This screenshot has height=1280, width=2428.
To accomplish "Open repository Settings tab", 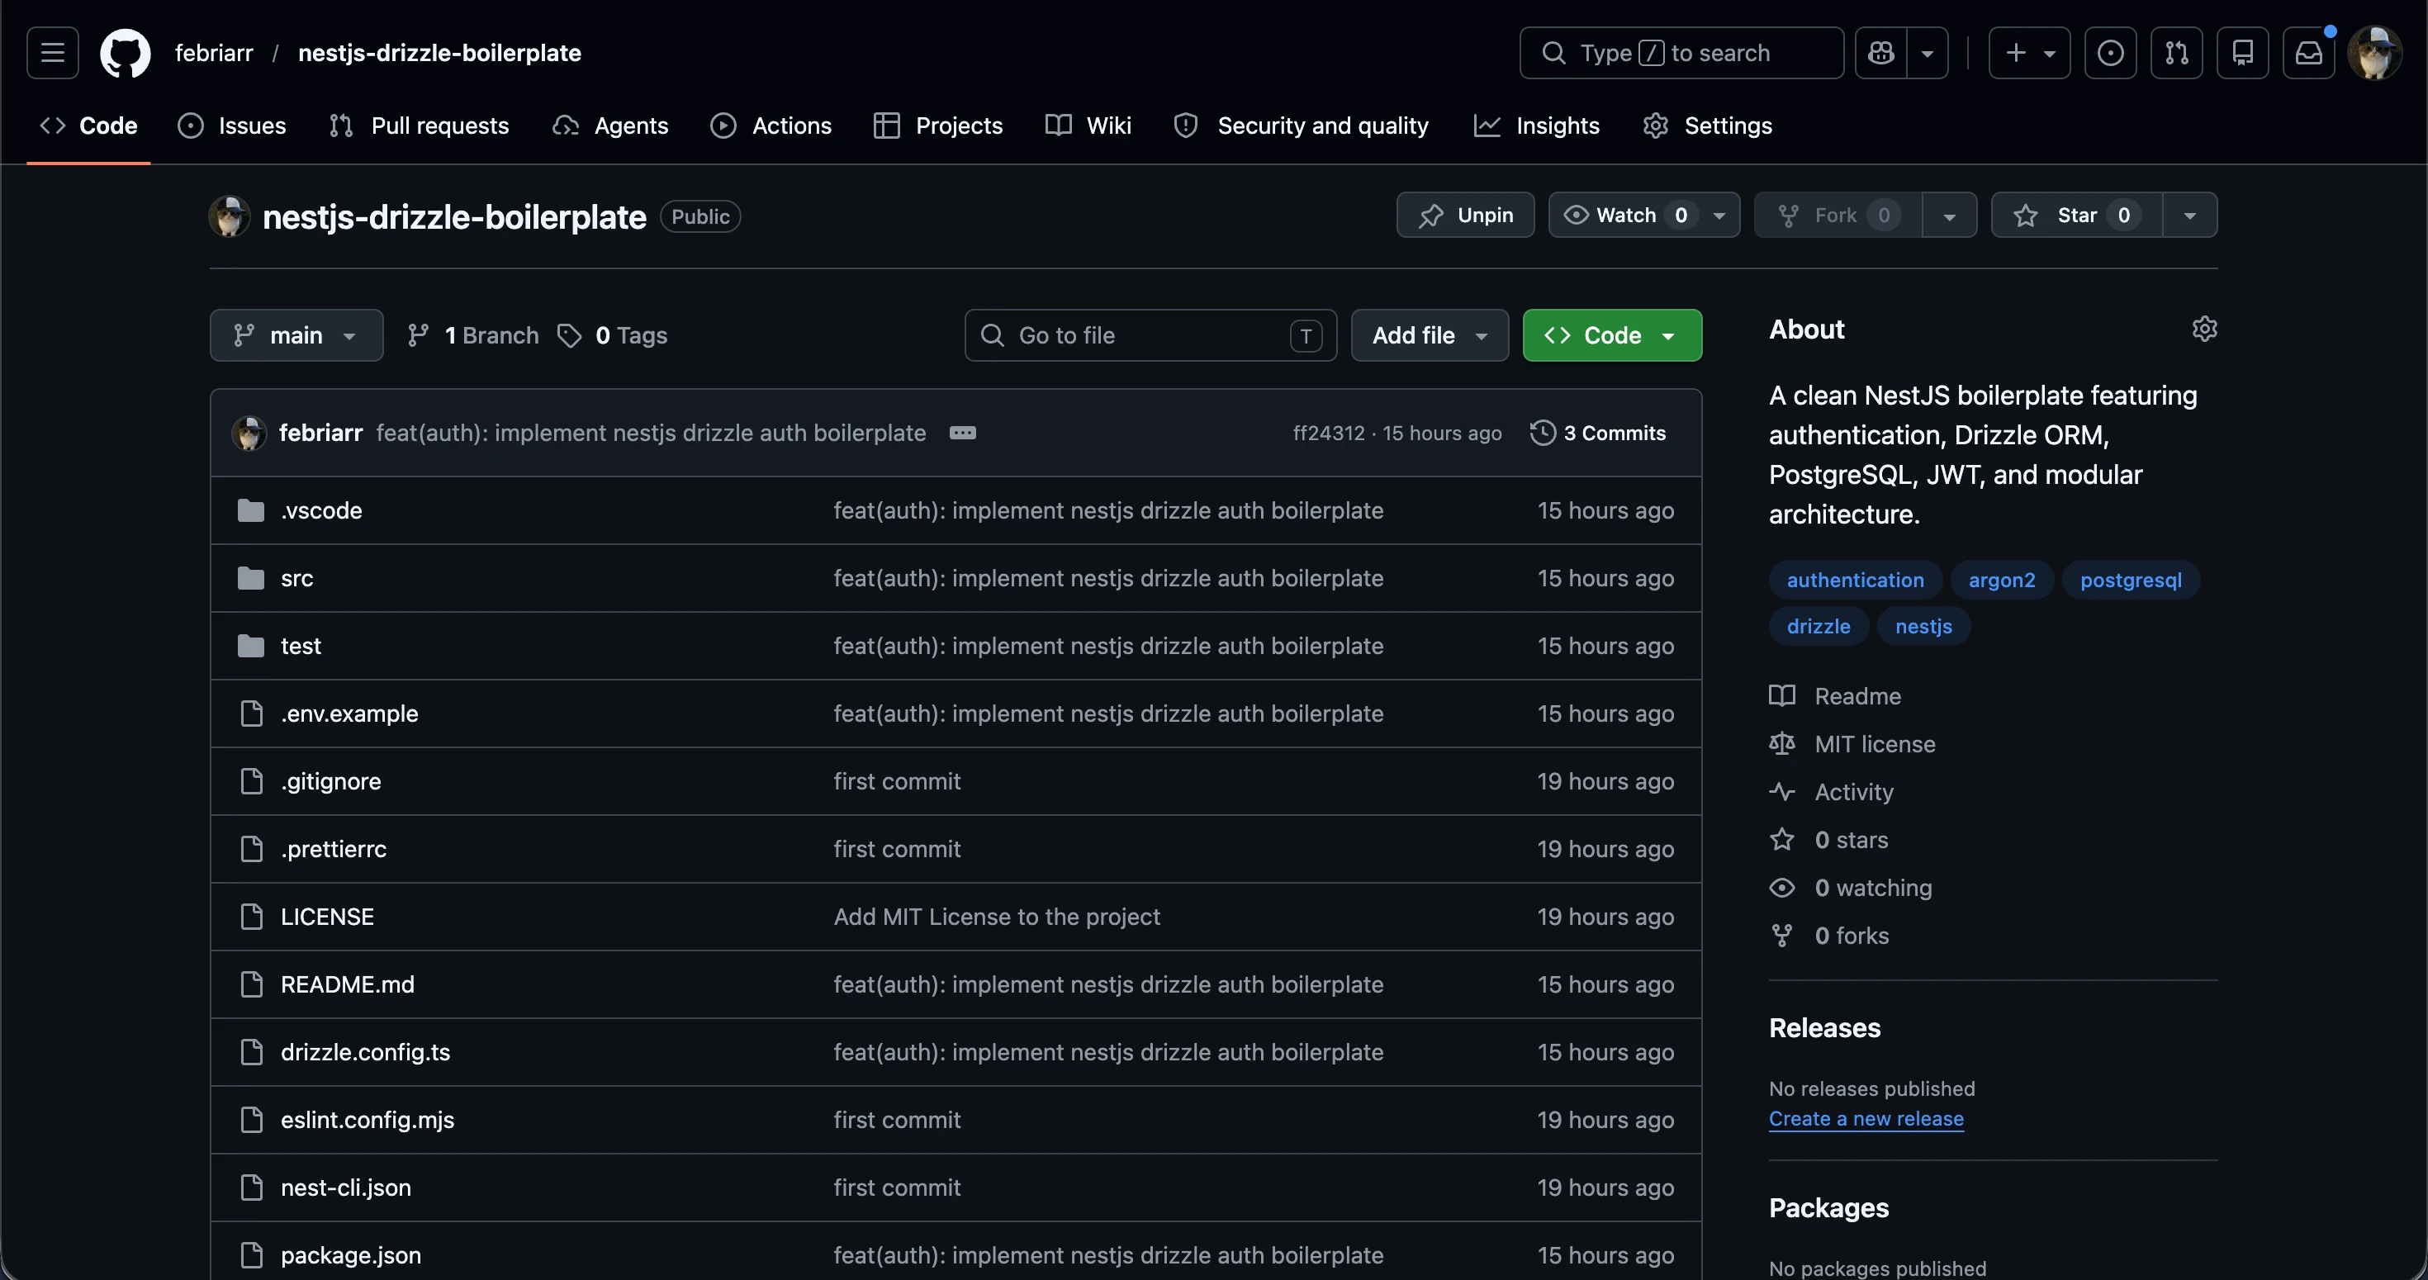I will 1707,126.
